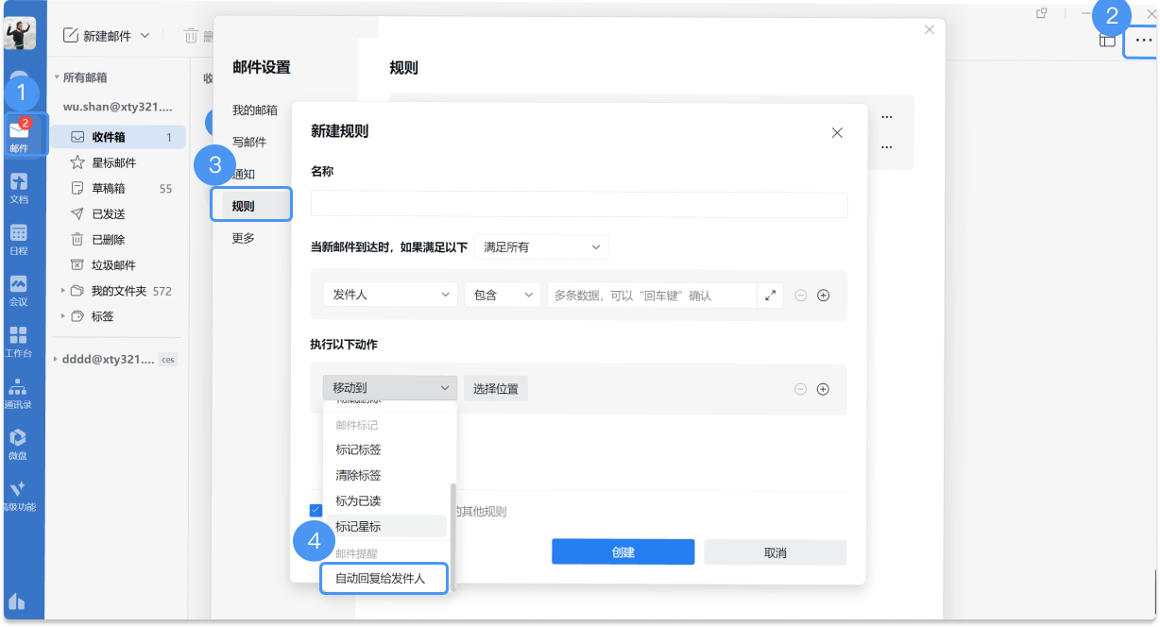
Task: Open the 工作台 workbench icon
Action: coord(19,341)
